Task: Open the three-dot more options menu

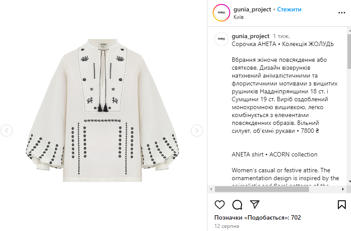Action: (x=342, y=13)
